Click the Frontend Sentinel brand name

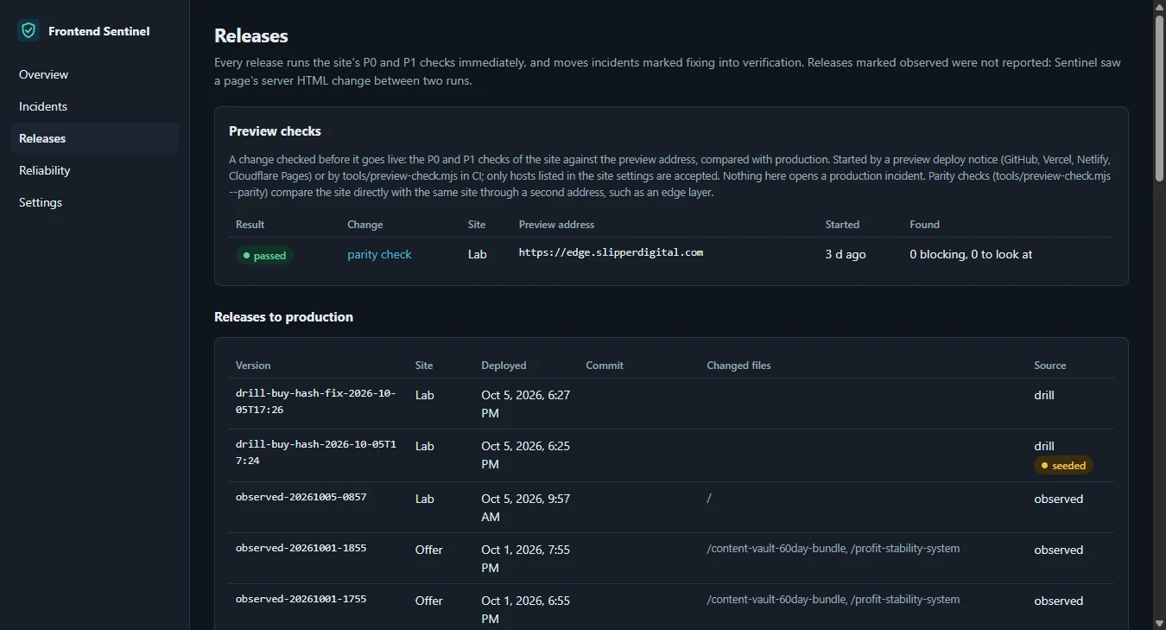[x=99, y=31]
